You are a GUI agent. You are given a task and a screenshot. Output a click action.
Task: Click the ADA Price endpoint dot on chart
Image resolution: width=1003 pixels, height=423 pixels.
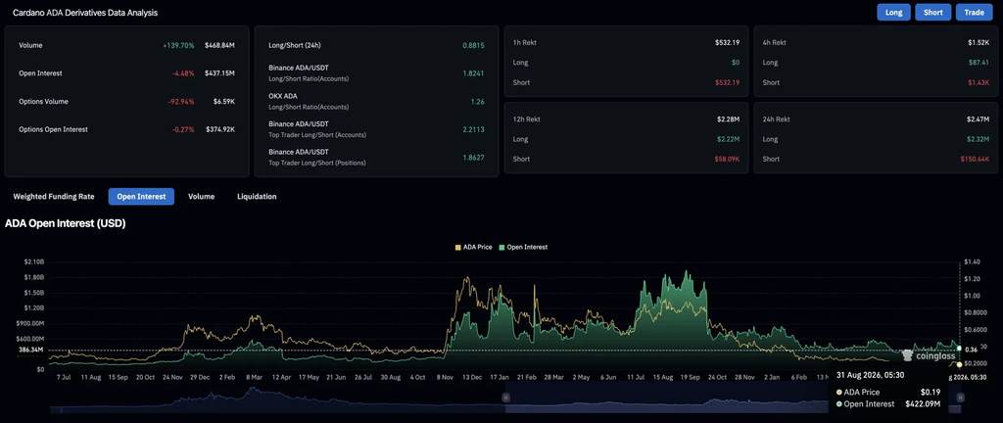[959, 364]
